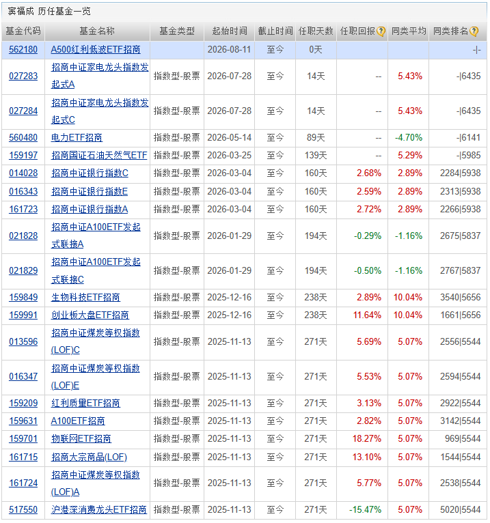Open fund code 013596 link

click(x=23, y=342)
